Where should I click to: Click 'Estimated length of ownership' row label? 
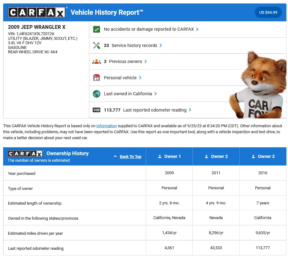pos(34,203)
